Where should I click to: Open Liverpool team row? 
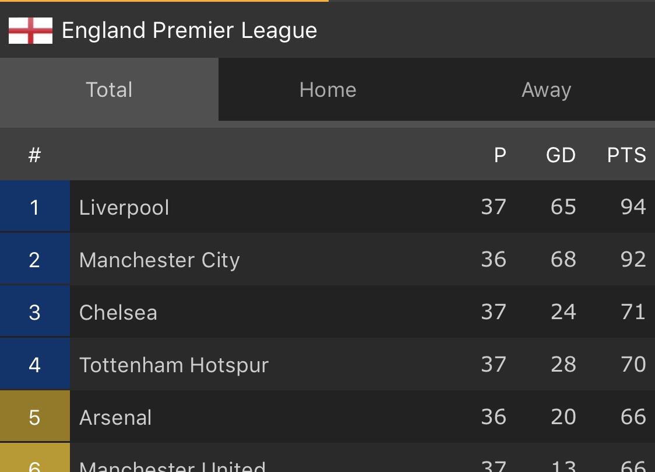[327, 207]
